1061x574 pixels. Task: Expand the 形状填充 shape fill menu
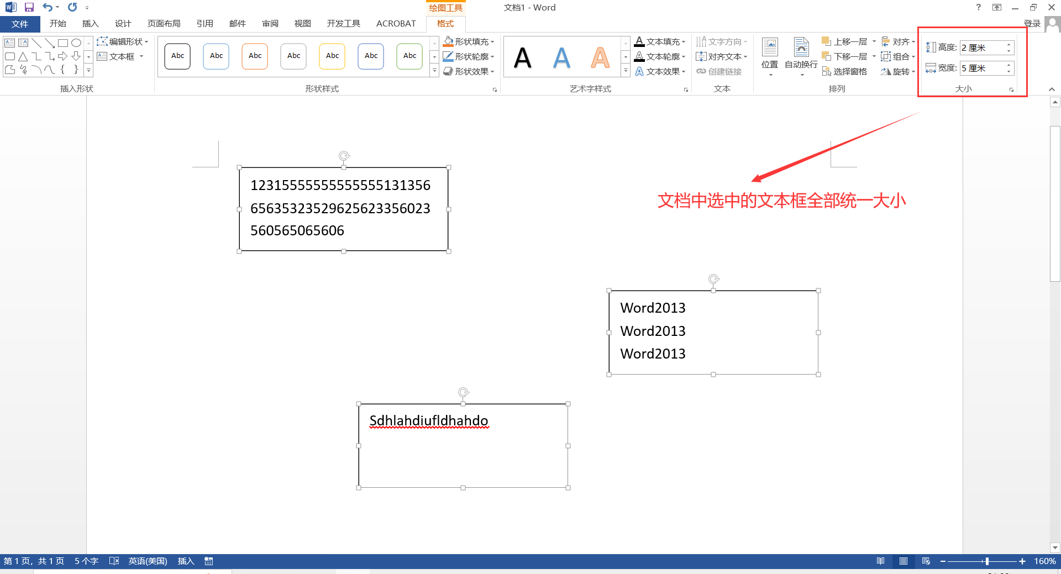click(x=469, y=41)
